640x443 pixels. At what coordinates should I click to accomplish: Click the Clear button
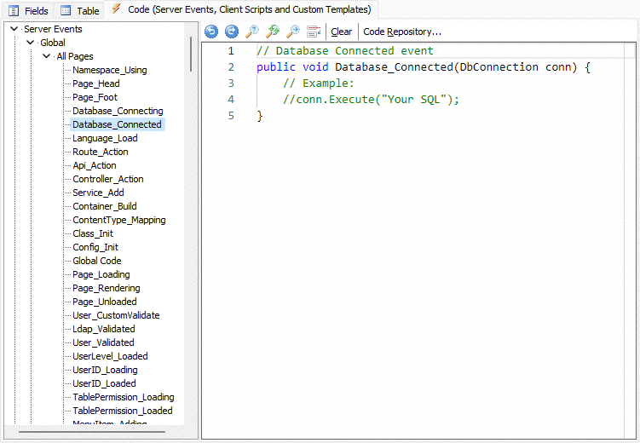[x=341, y=32]
